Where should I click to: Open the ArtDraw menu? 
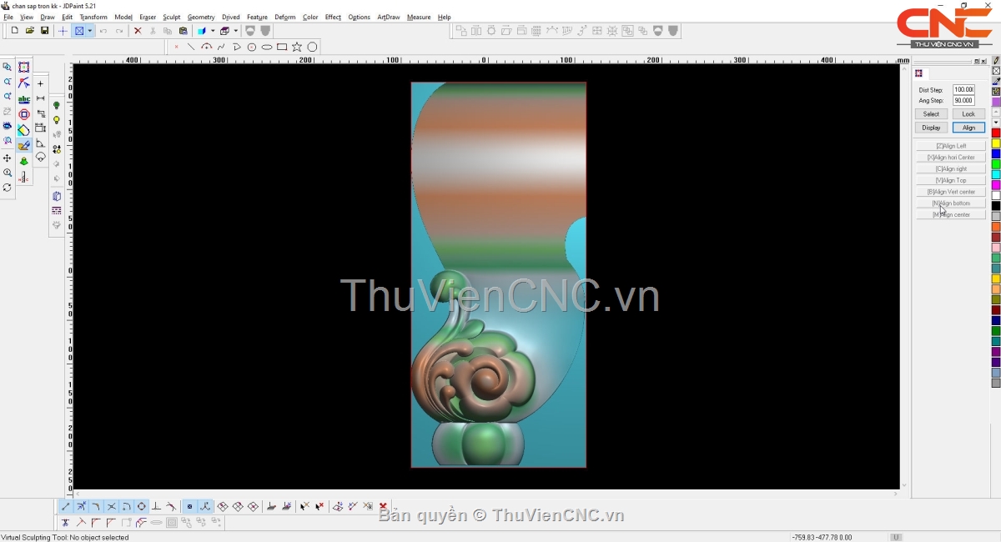click(389, 17)
